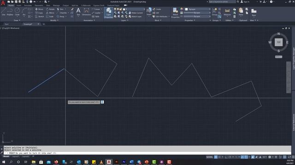Expand the Layers panel
The height and width of the screenshot is (165, 295).
(124, 20)
